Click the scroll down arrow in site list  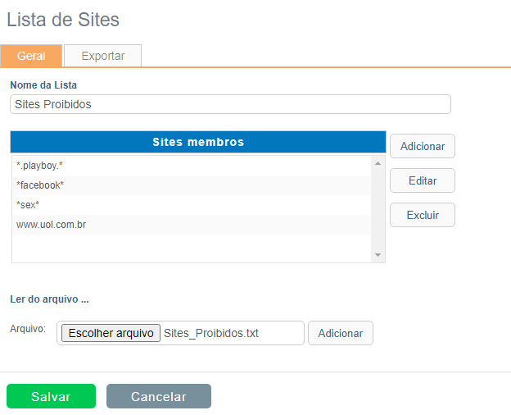tap(378, 255)
